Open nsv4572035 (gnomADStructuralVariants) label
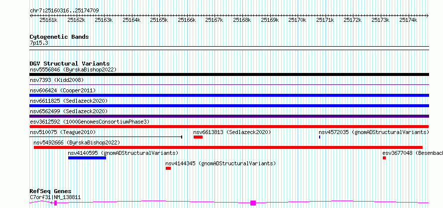The height and width of the screenshot is (208, 443). tap(374, 132)
